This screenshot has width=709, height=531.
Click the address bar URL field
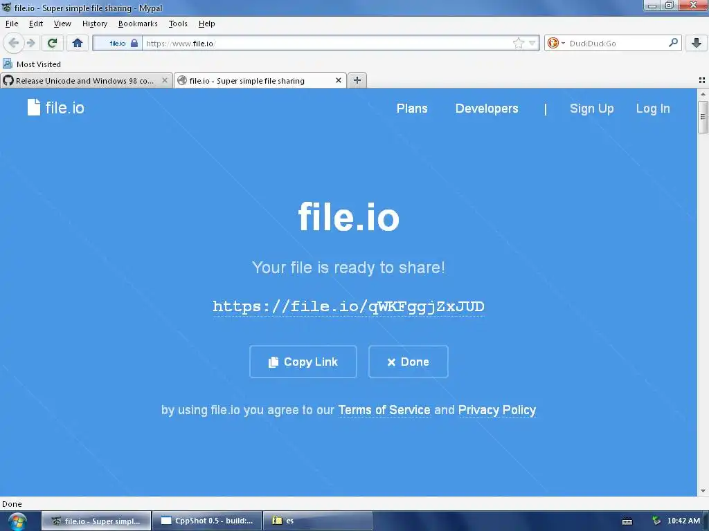[x=327, y=44]
